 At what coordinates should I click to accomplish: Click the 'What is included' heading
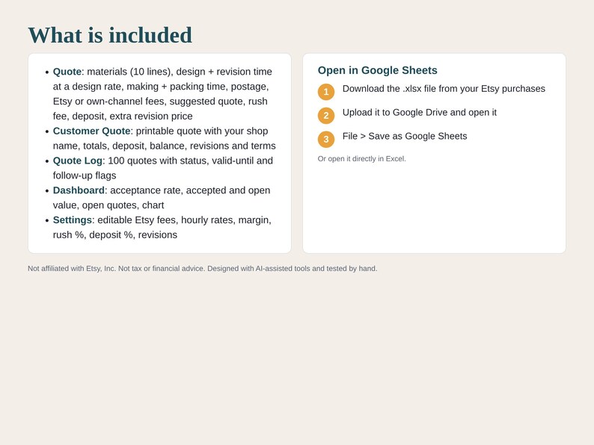pyautogui.click(x=110, y=35)
